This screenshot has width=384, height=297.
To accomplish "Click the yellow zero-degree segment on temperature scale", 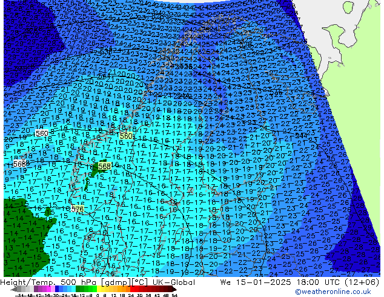I will pos(99,289).
